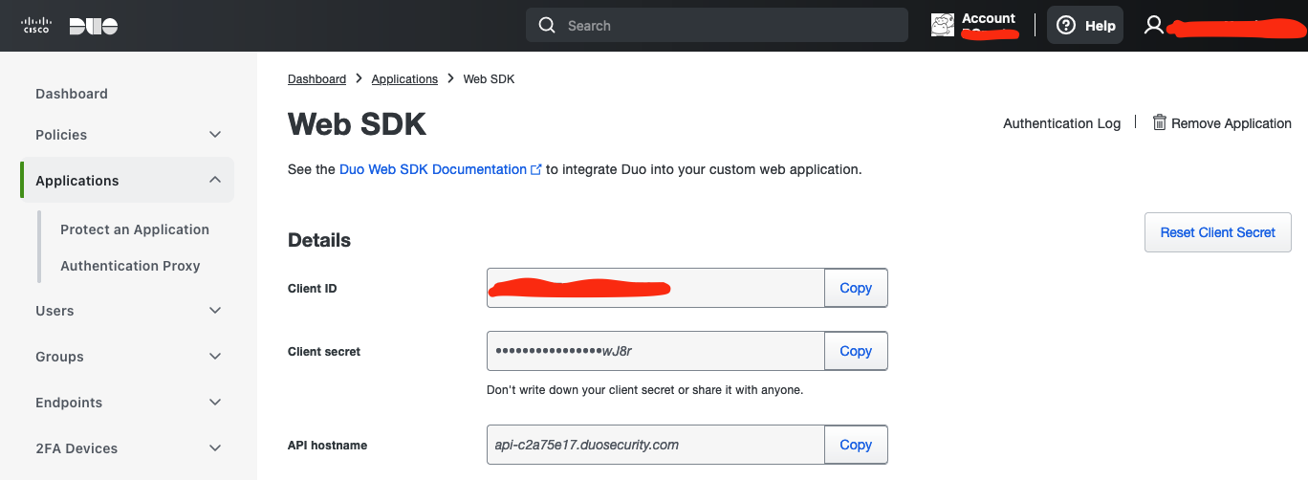Viewport: 1308px width, 480px height.
Task: Click the trash icon for Remove Application
Action: [1159, 122]
